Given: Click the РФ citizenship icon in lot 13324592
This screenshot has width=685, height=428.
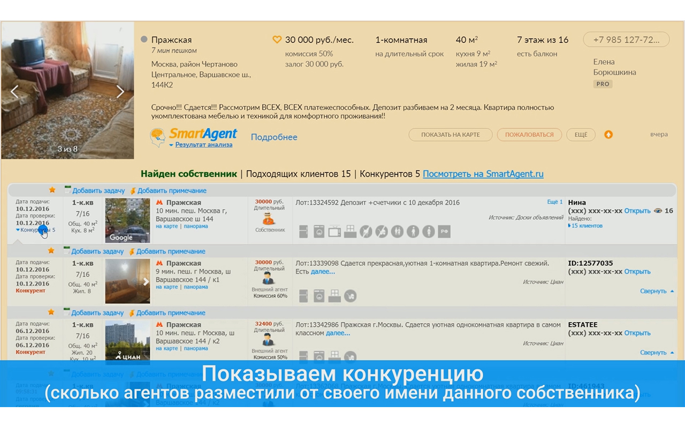Looking at the screenshot, I should 444,232.
